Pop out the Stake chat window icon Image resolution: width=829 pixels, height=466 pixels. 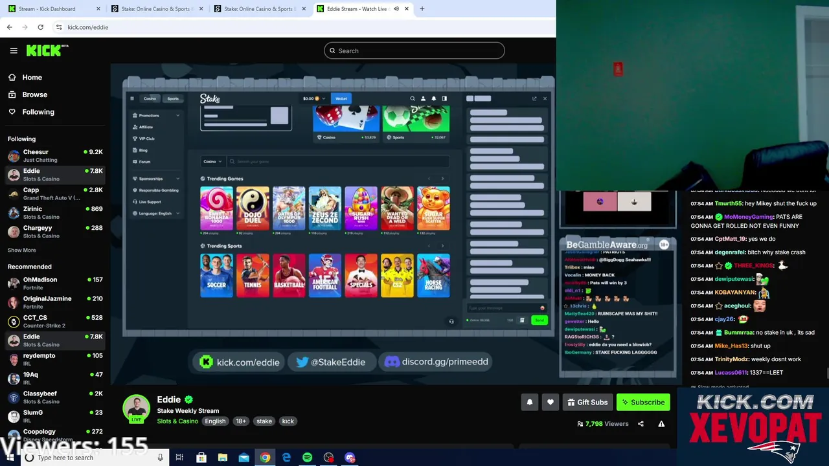(534, 98)
